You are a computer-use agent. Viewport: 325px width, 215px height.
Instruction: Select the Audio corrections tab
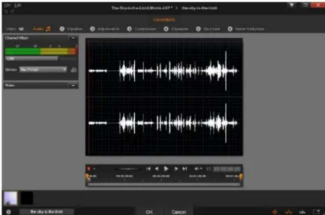pos(42,29)
